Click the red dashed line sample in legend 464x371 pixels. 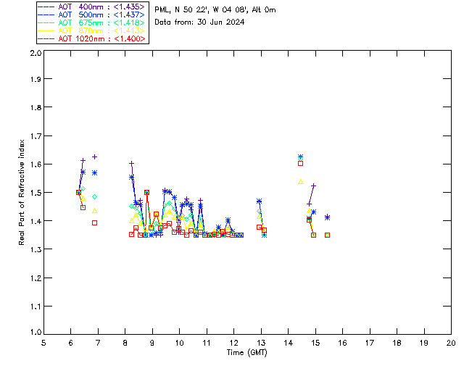[x=46, y=38]
